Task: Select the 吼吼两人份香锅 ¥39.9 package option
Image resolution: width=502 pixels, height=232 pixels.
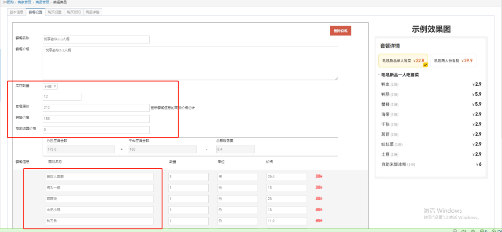Action: pos(453,61)
